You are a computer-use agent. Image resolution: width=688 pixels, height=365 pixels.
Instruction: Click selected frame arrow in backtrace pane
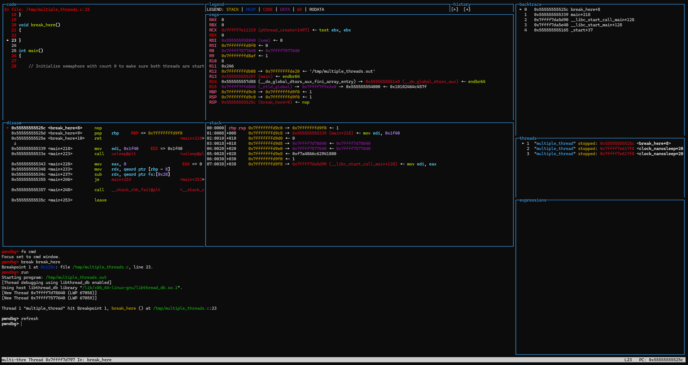point(521,9)
